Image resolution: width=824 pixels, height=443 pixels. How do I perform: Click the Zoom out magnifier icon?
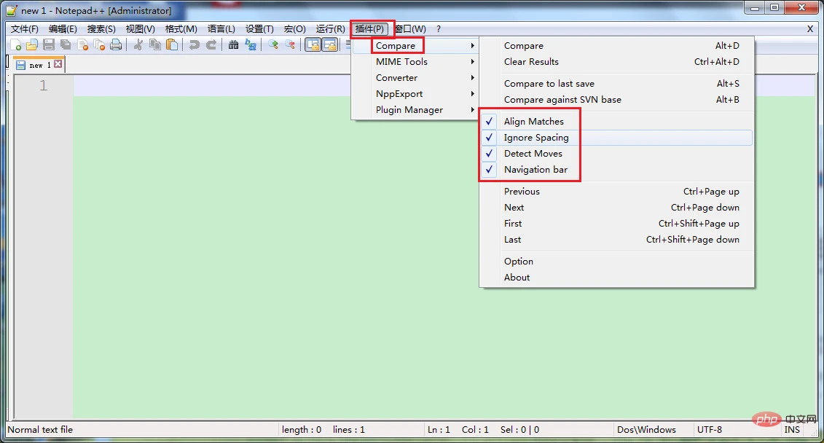290,45
